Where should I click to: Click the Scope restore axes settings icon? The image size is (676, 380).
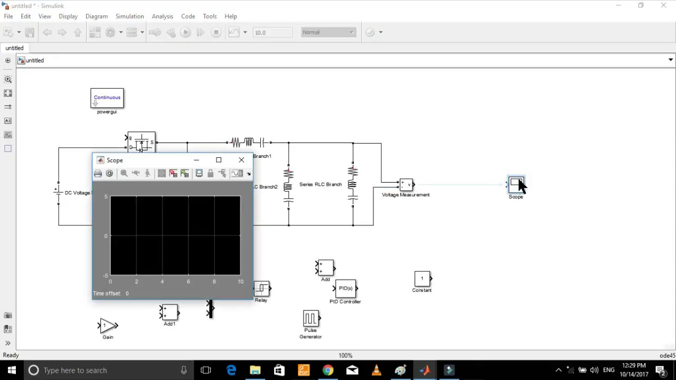point(184,173)
